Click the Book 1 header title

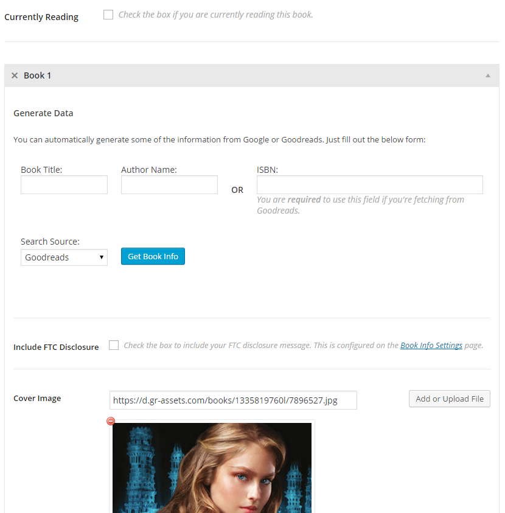tap(37, 75)
